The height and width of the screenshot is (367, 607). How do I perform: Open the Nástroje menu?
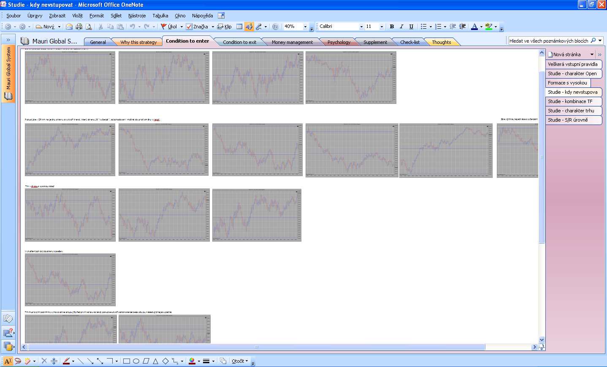click(137, 16)
